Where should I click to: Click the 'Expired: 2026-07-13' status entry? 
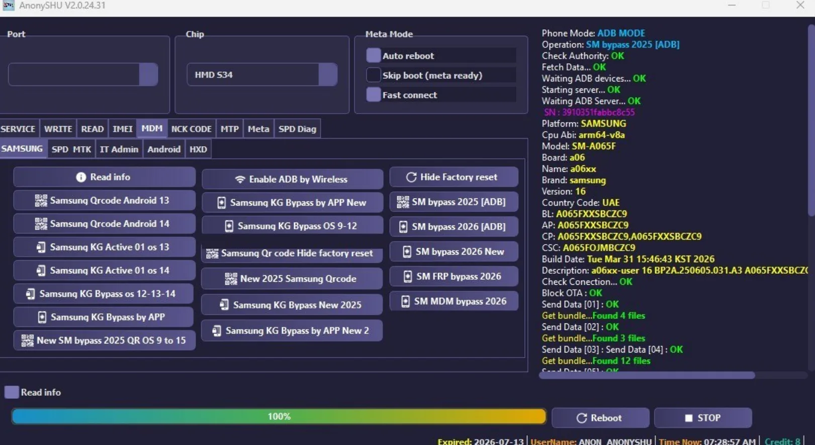coord(481,441)
